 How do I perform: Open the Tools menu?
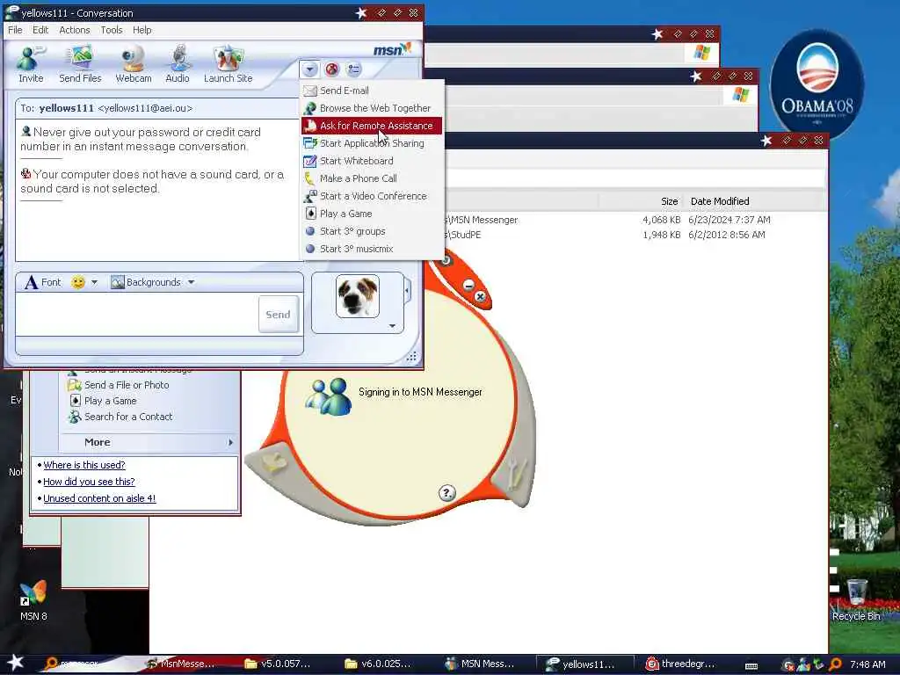[112, 30]
